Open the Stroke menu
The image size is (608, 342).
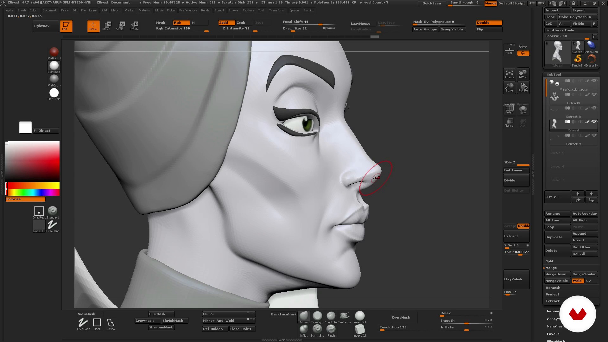233,10
